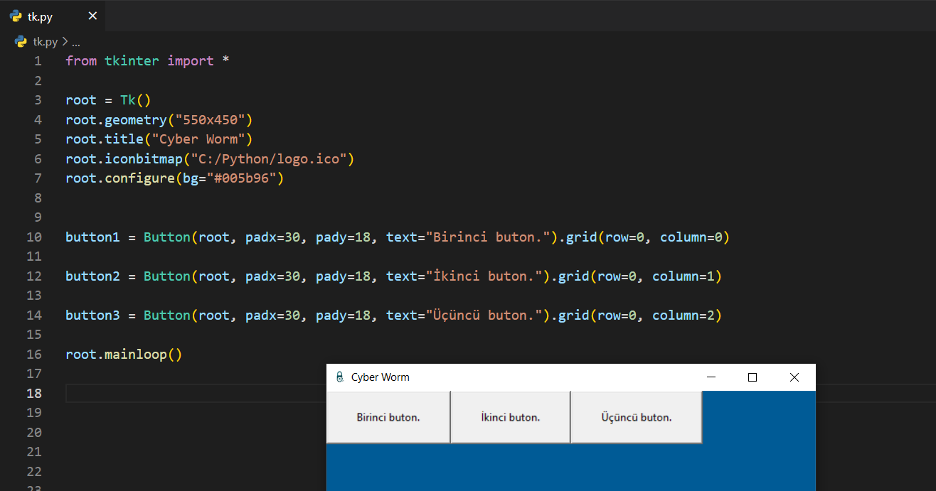The image size is (936, 491).
Task: Click the word tkinter in the import line
Action: pos(132,61)
